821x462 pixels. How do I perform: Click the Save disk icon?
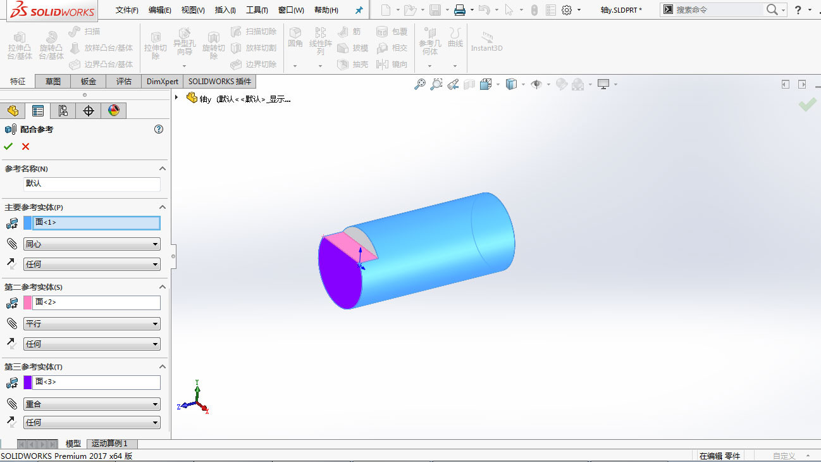(435, 10)
